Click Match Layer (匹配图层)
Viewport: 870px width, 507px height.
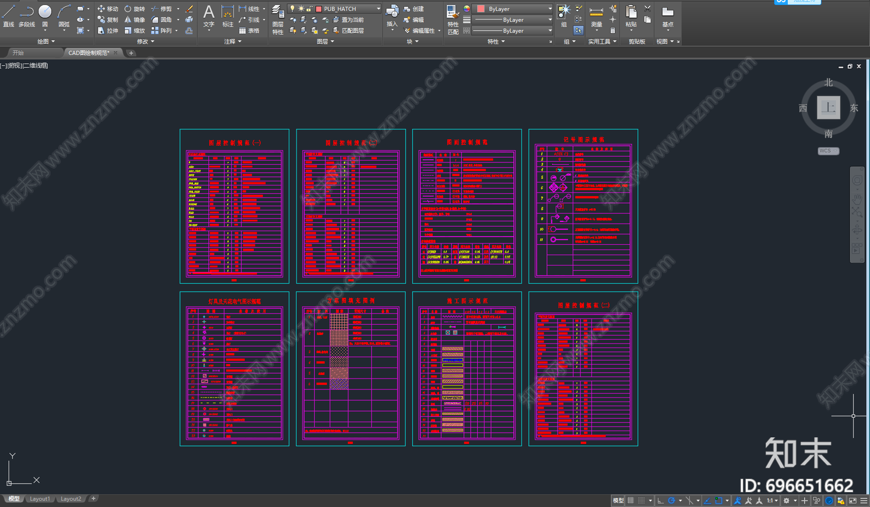(348, 30)
